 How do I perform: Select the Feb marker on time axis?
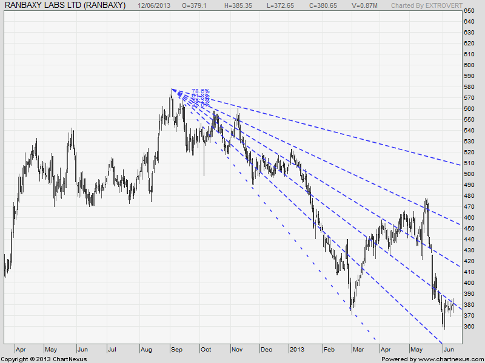pyautogui.click(x=329, y=349)
